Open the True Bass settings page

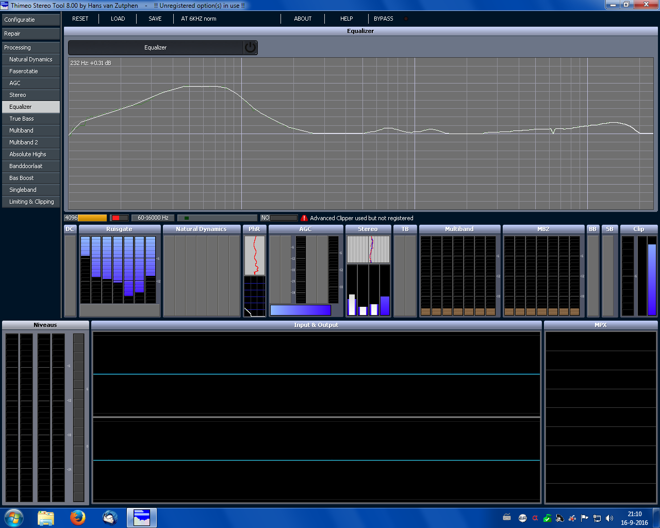click(x=31, y=119)
